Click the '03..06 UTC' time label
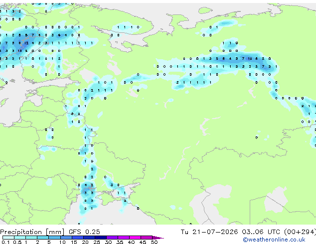This screenshot has width=316, height=244. pyautogui.click(x=261, y=232)
